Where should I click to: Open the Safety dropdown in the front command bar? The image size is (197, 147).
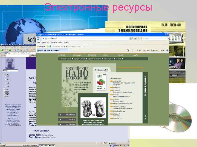(x=155, y=50)
